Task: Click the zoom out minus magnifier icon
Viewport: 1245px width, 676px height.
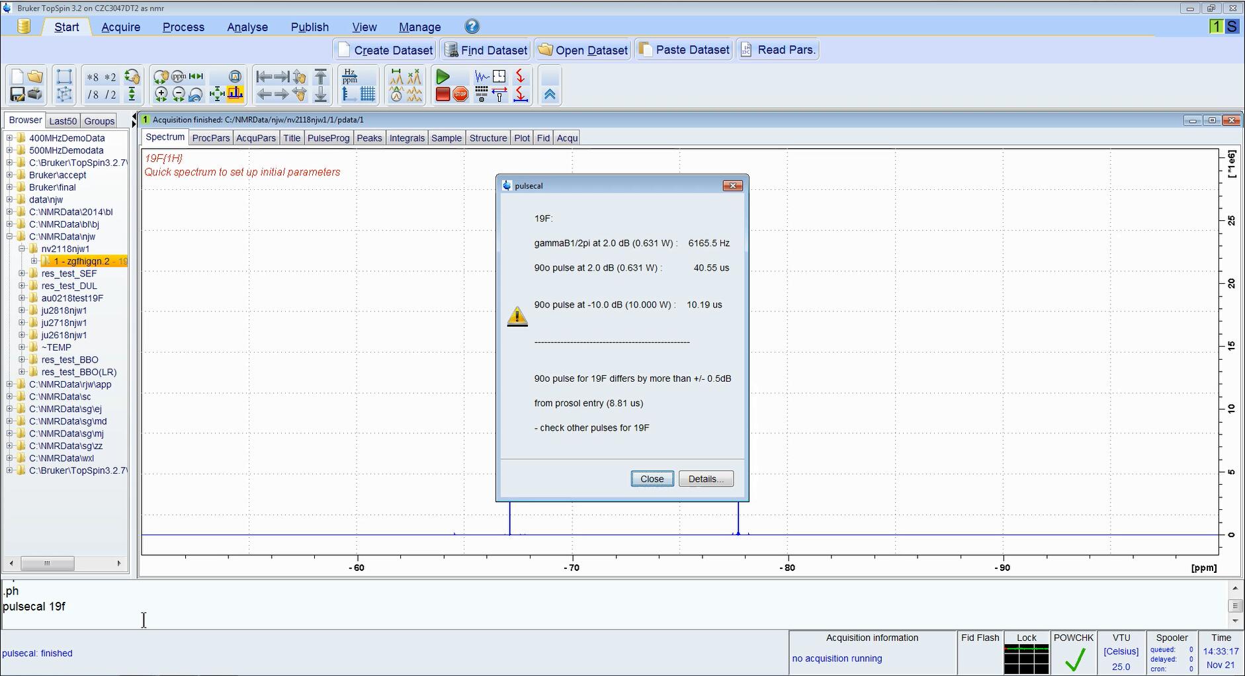Action: 178,95
